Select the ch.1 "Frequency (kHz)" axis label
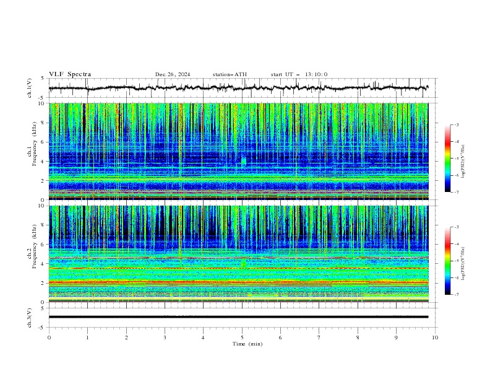Viewport: 490px width, 379px height. click(35, 144)
